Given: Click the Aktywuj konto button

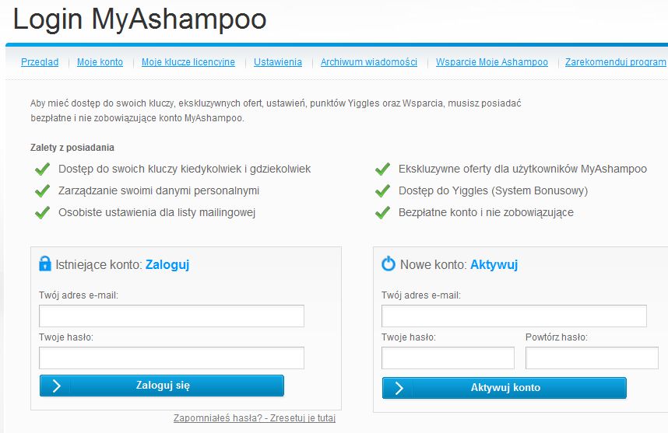Looking at the screenshot, I should [505, 388].
